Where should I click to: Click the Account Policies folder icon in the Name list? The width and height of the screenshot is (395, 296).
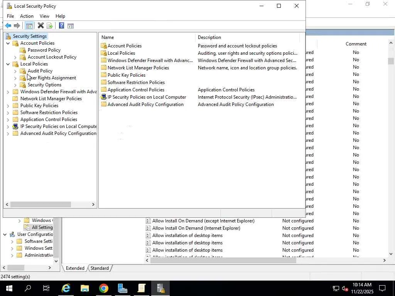click(x=103, y=46)
